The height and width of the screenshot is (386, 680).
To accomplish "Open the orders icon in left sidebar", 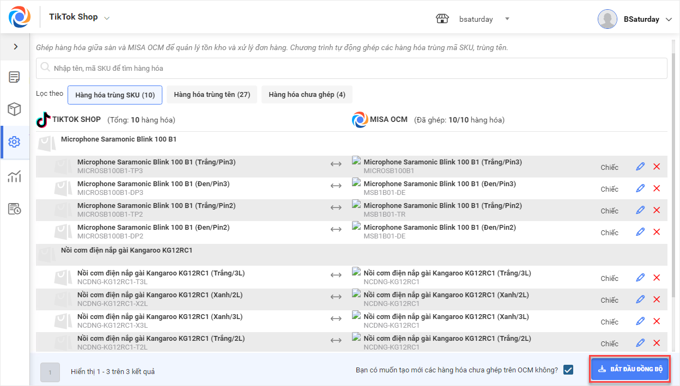I will (15, 77).
